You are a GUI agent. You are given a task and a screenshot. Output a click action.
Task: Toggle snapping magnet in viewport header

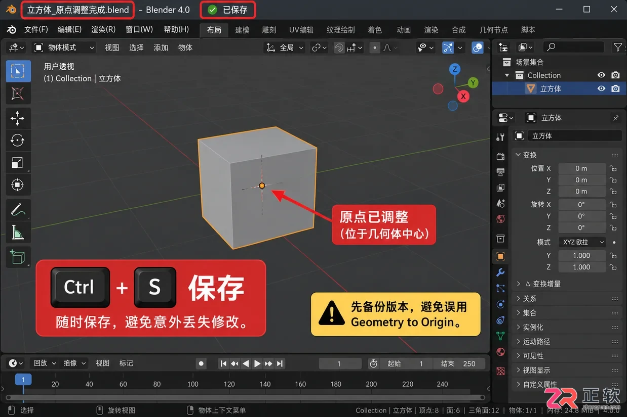coord(339,48)
